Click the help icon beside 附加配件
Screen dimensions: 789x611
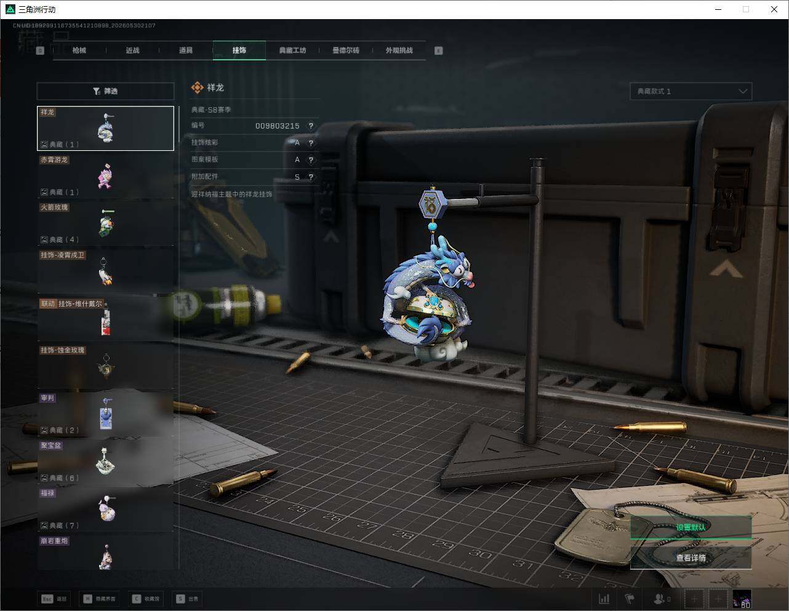[311, 177]
